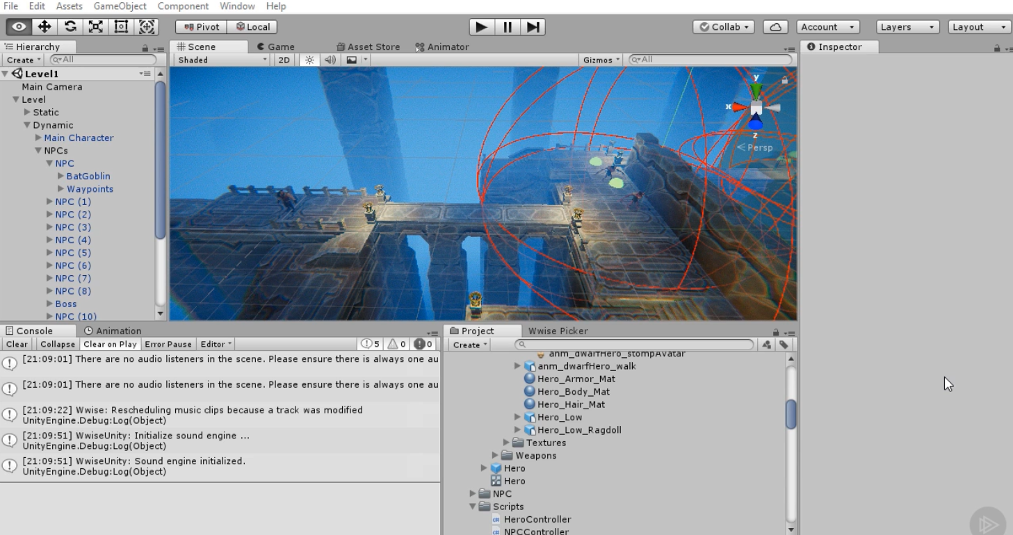Expand the Weapons folder
The width and height of the screenshot is (1013, 535).
pyautogui.click(x=496, y=456)
